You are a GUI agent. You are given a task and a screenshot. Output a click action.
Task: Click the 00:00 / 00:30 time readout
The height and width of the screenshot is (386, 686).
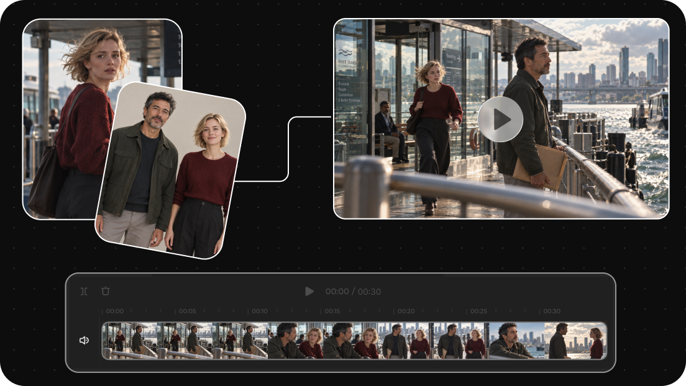click(353, 292)
